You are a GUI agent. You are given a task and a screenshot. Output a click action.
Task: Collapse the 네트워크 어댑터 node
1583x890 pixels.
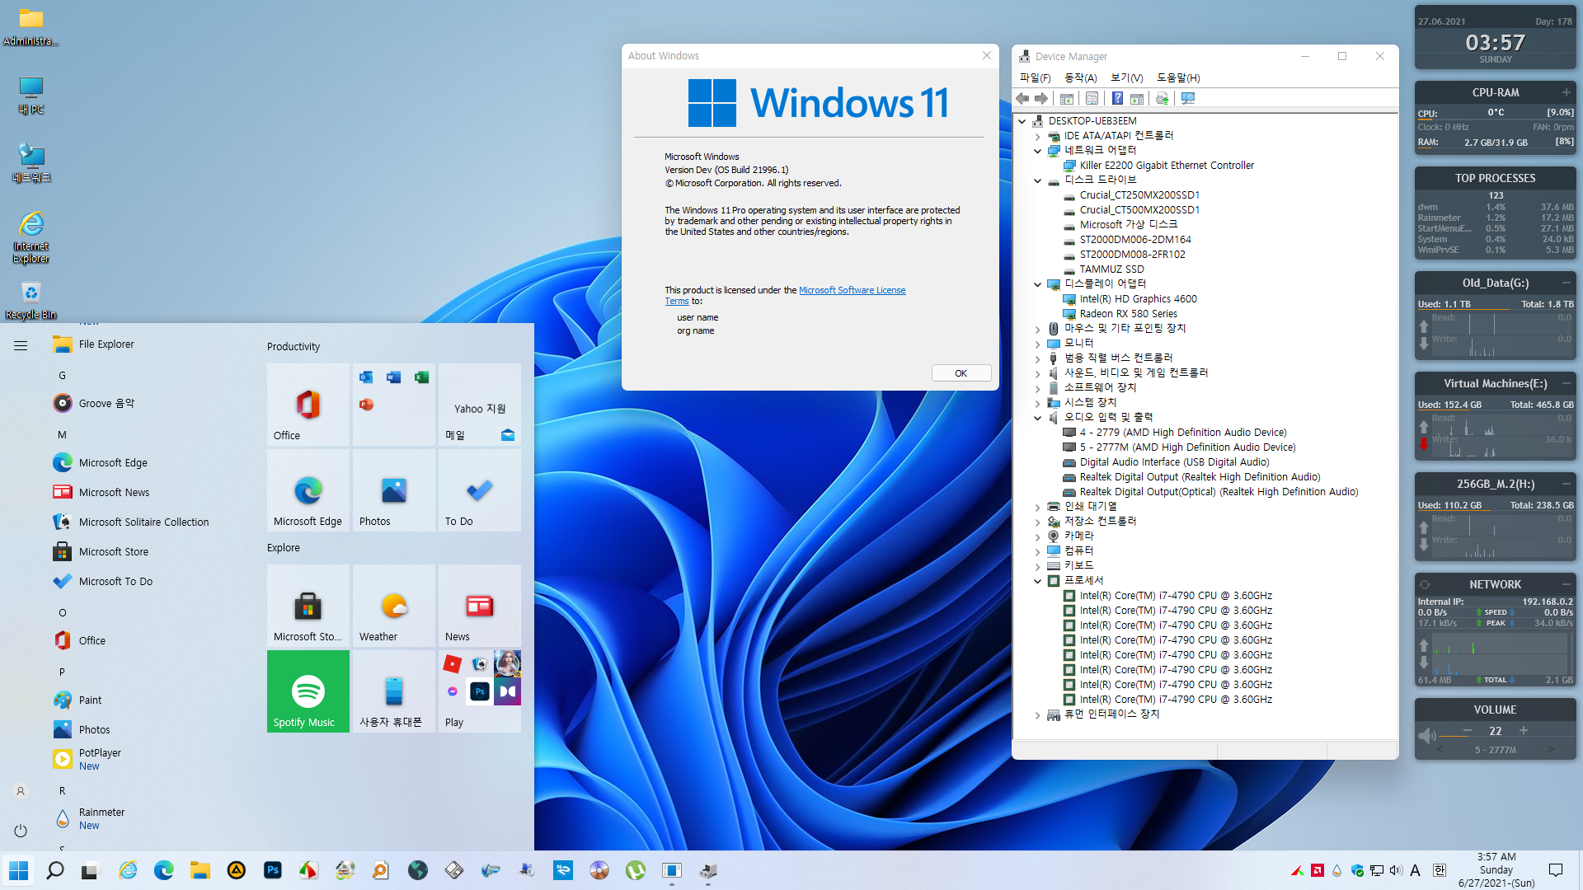coord(1038,151)
